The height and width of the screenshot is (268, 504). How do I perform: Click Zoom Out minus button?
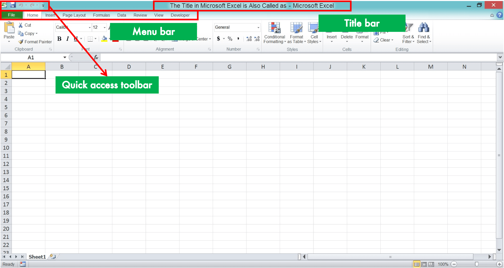[x=454, y=264]
